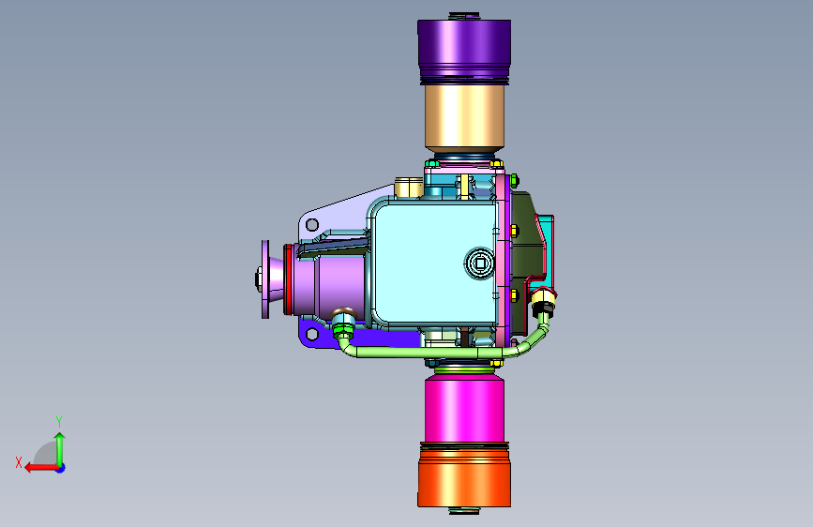This screenshot has width=813, height=527.
Task: Select the hex nut on the flange end
Action: [258, 279]
